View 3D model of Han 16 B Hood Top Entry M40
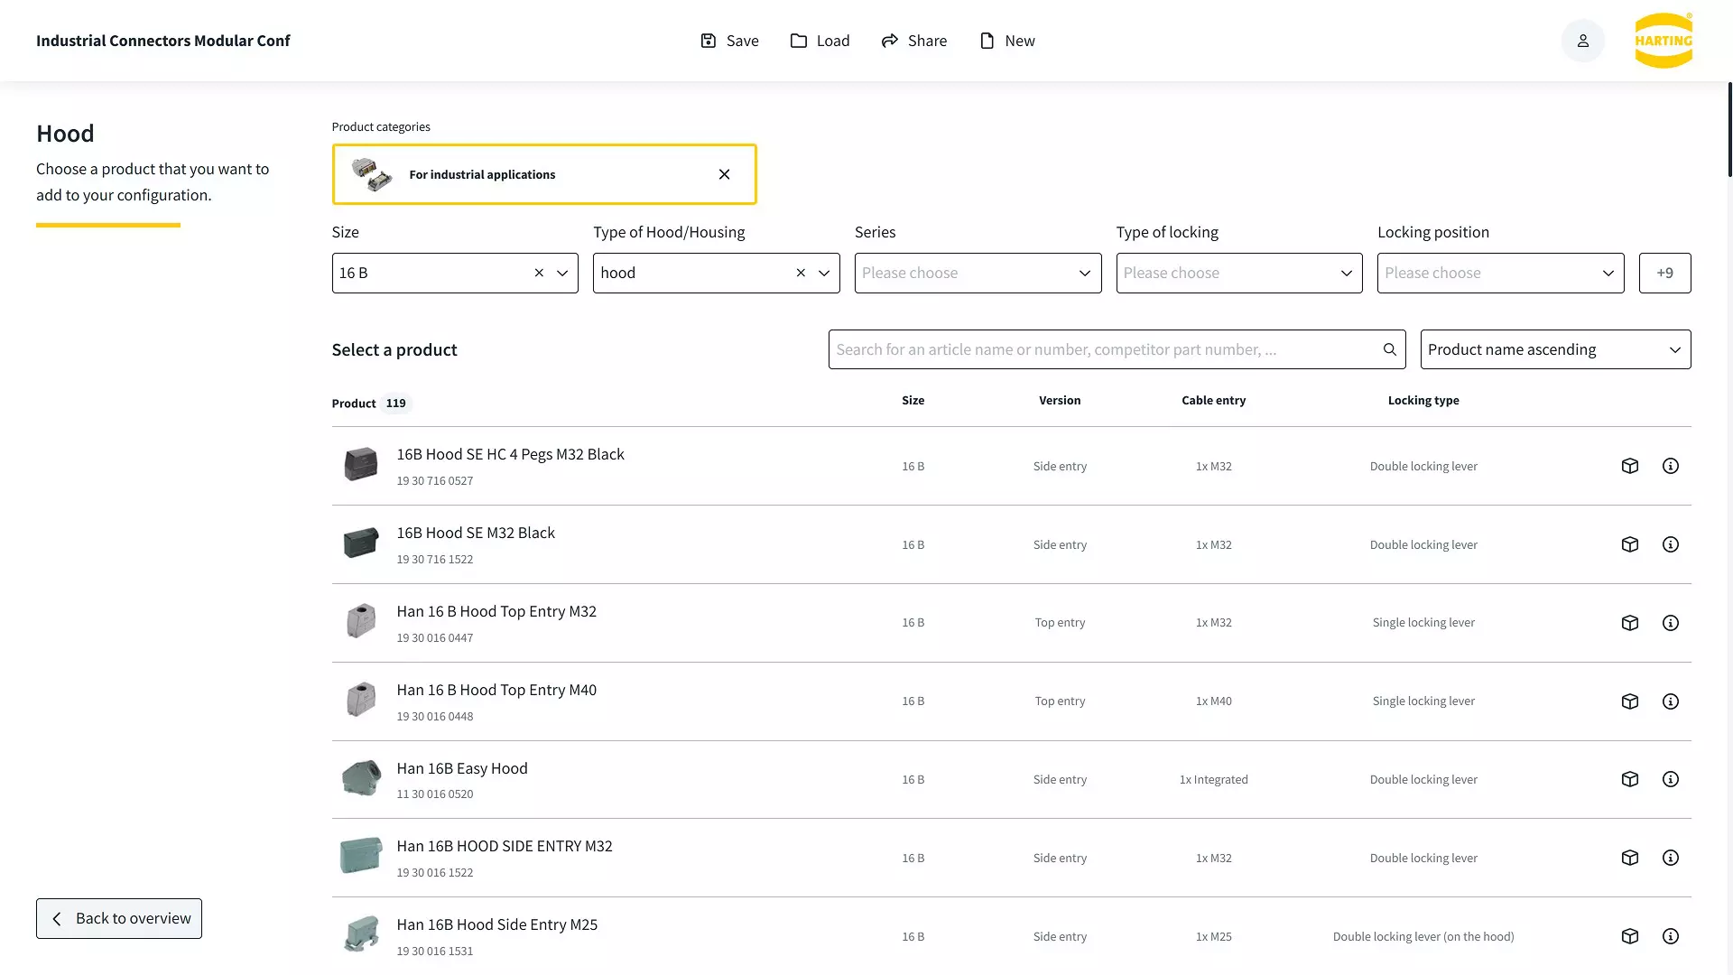 [1629, 701]
